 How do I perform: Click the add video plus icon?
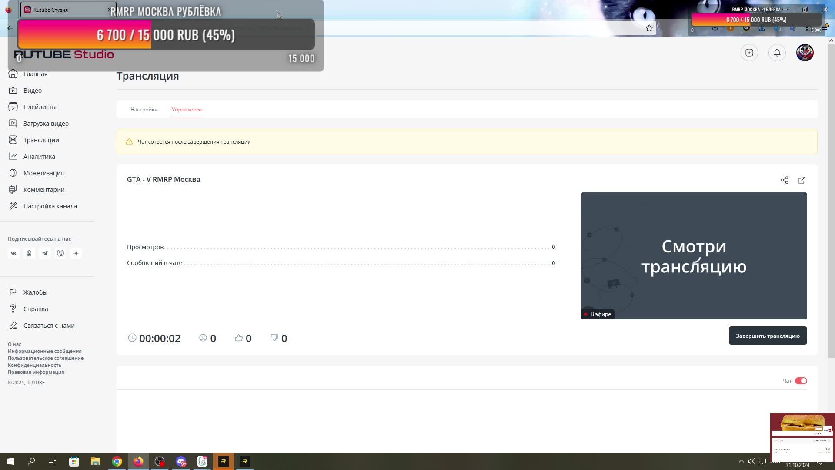(749, 53)
